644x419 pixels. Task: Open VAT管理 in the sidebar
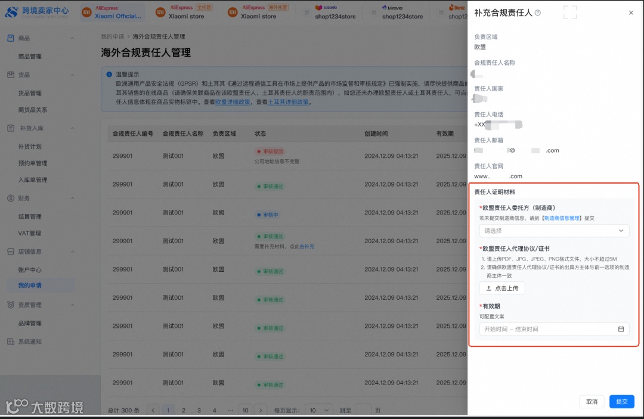coord(29,233)
